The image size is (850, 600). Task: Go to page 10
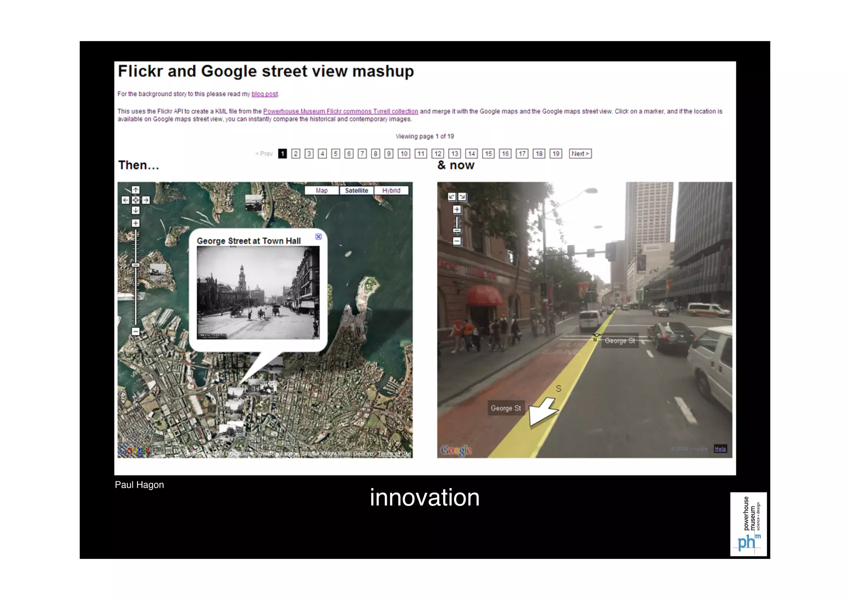[404, 154]
